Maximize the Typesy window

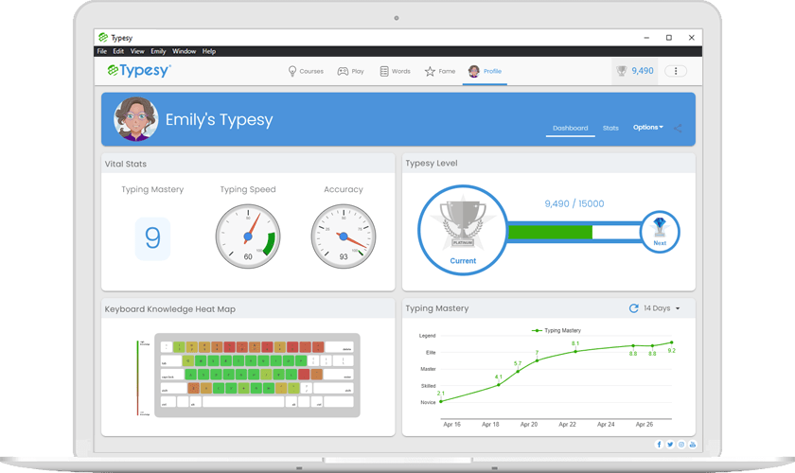[x=669, y=38]
